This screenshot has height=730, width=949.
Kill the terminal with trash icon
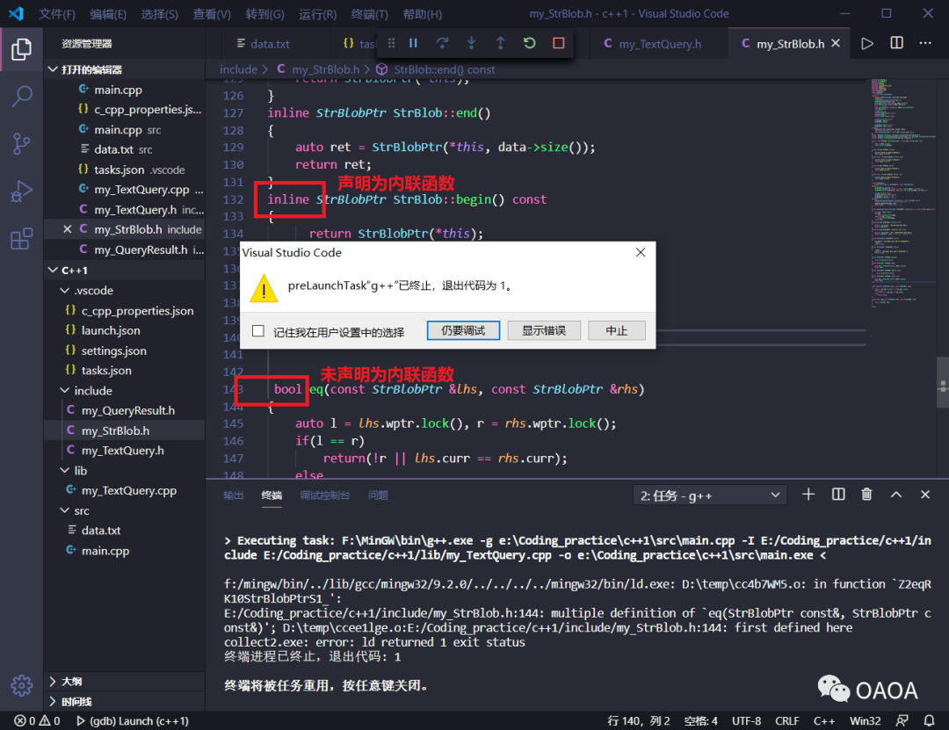866,495
